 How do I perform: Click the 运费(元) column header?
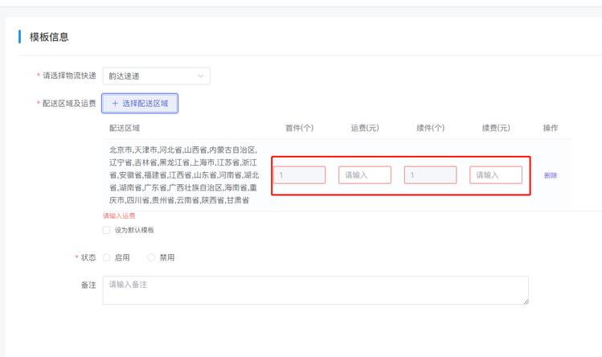point(365,128)
